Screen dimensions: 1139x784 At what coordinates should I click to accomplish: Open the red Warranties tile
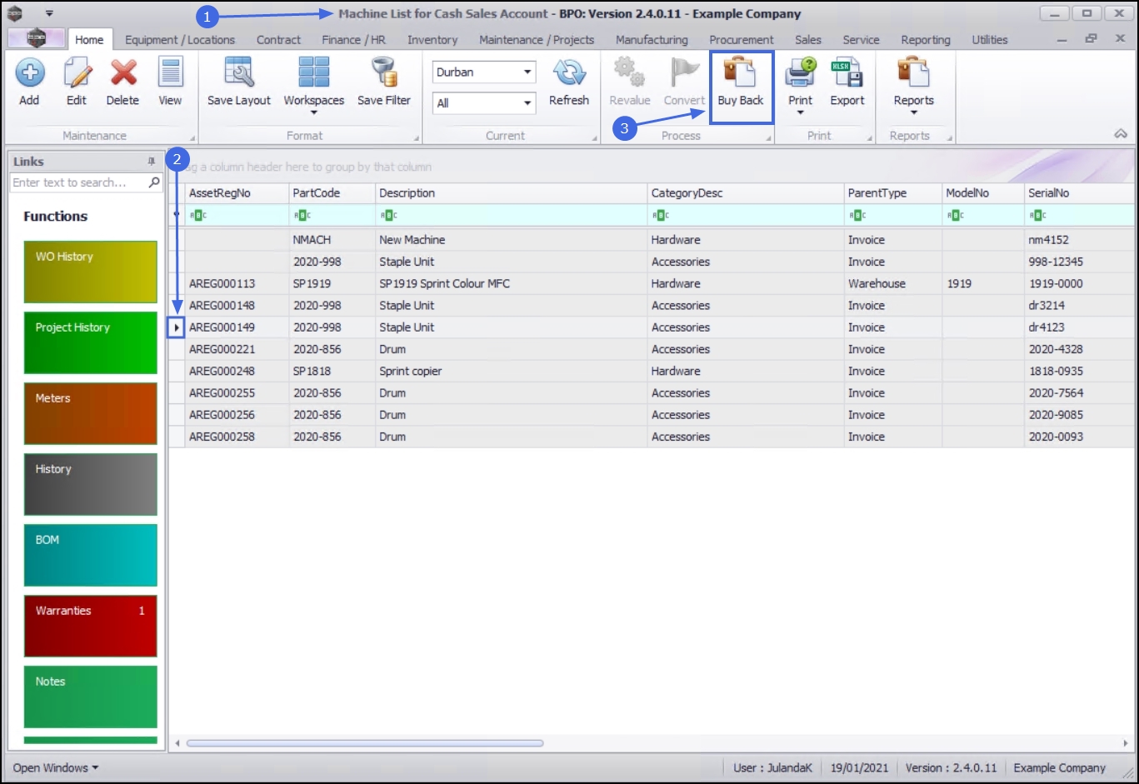91,627
